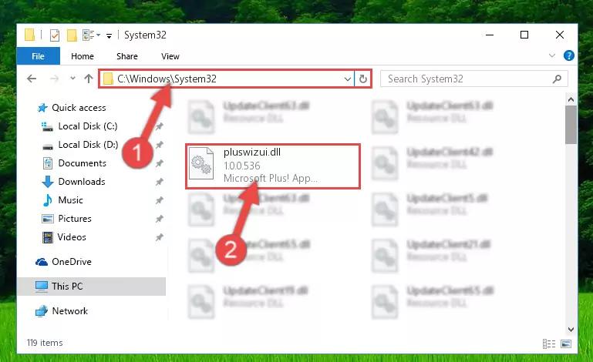Image resolution: width=593 pixels, height=362 pixels.
Task: Open Pictures in the sidebar
Action: [75, 219]
